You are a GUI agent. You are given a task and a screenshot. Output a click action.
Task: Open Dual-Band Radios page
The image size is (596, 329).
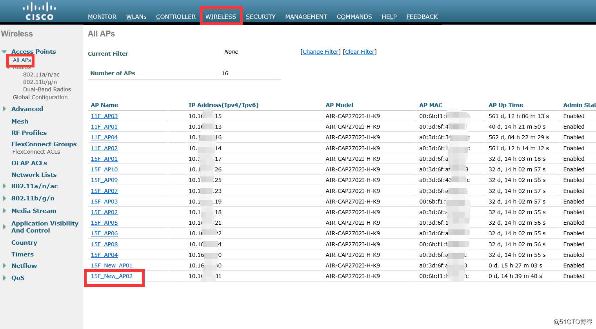tap(47, 89)
